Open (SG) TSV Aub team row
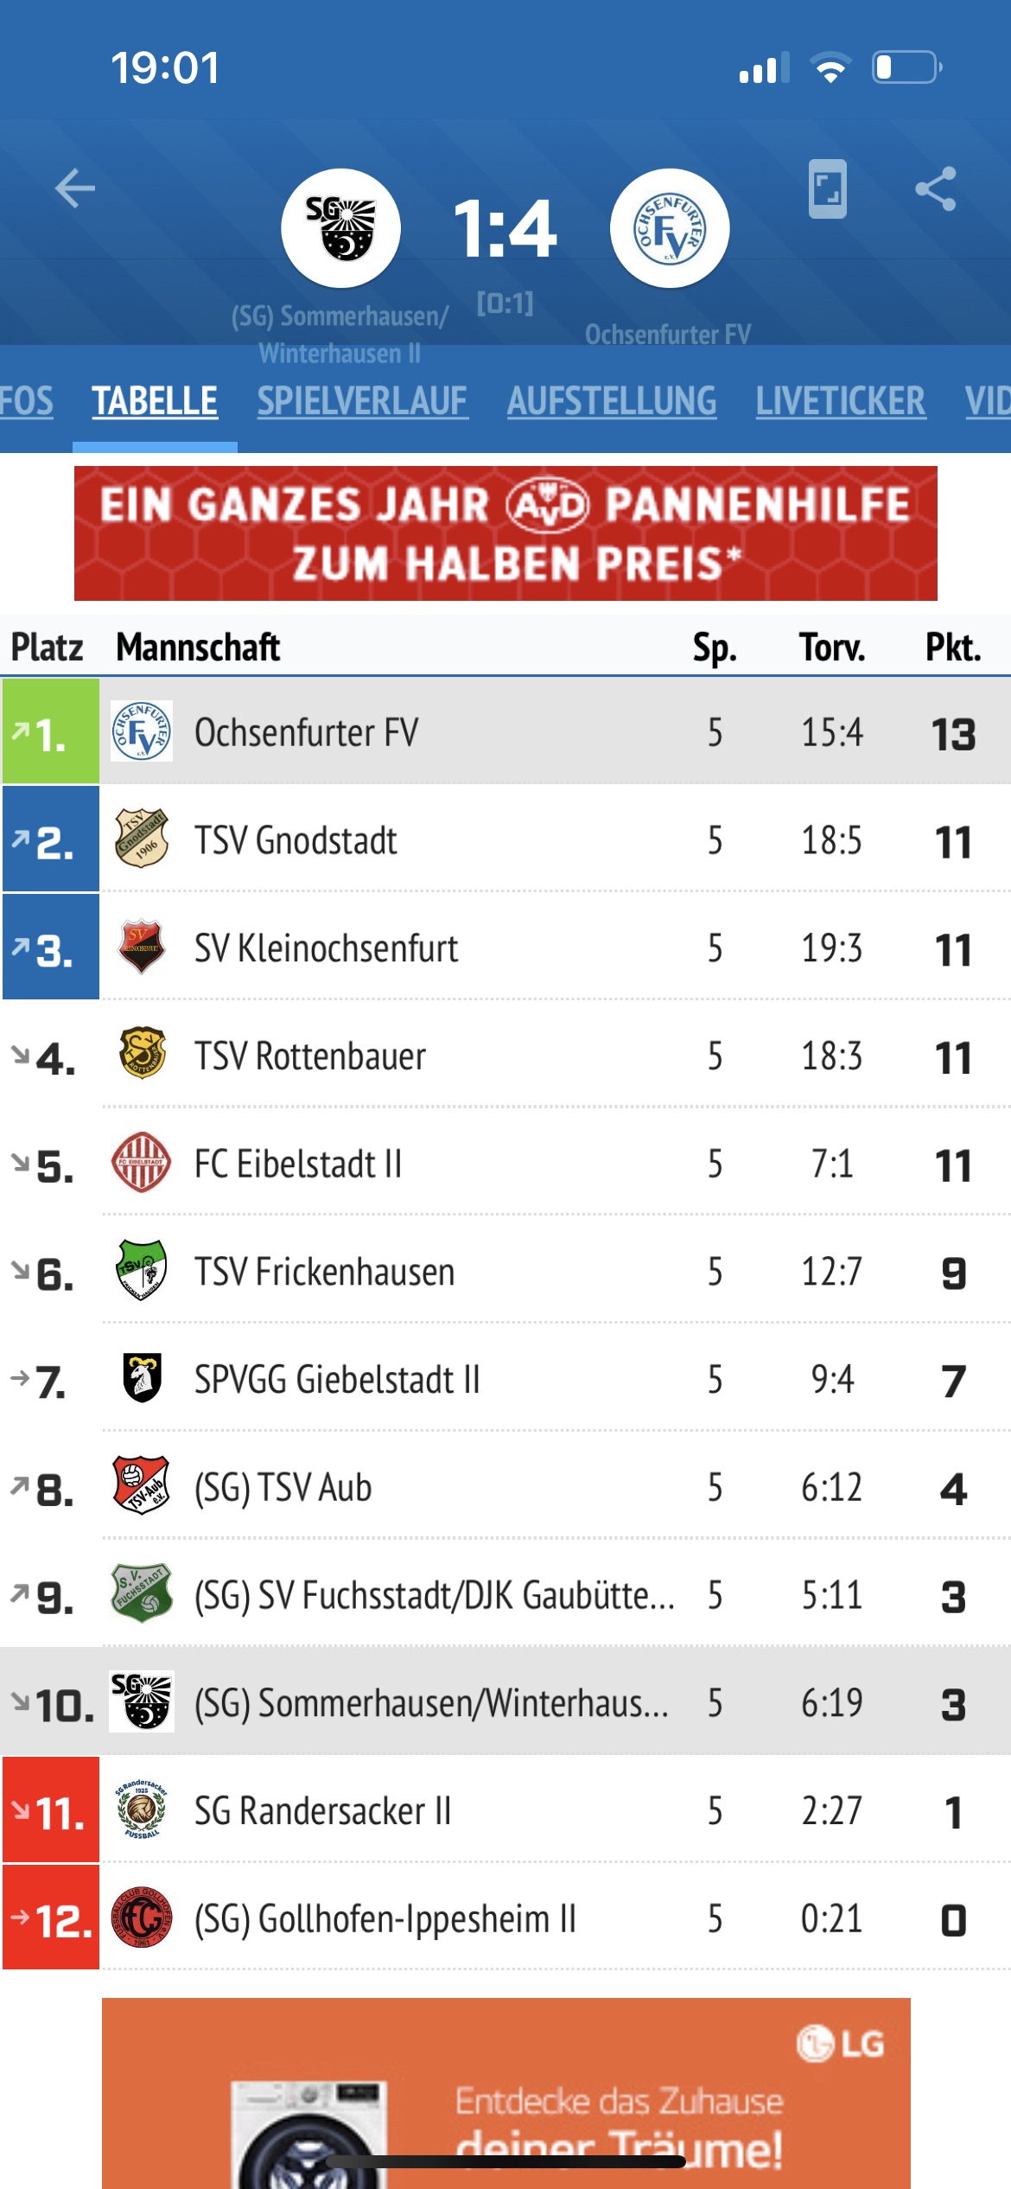Image resolution: width=1011 pixels, height=2189 pixels. point(505,1486)
